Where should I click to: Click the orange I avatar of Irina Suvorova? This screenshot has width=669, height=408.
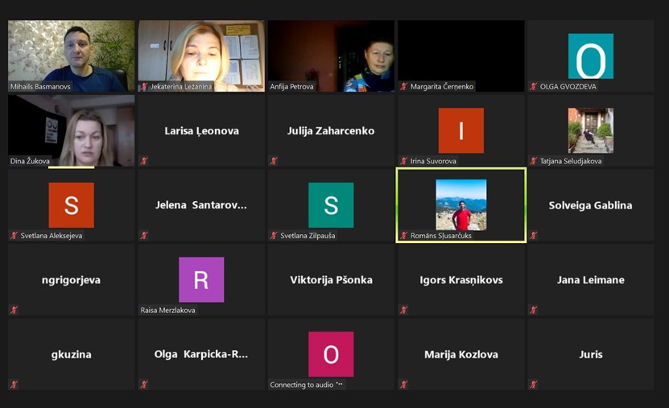point(460,130)
